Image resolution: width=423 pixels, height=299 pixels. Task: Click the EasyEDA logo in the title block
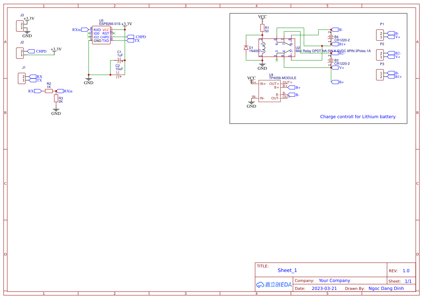(273, 285)
